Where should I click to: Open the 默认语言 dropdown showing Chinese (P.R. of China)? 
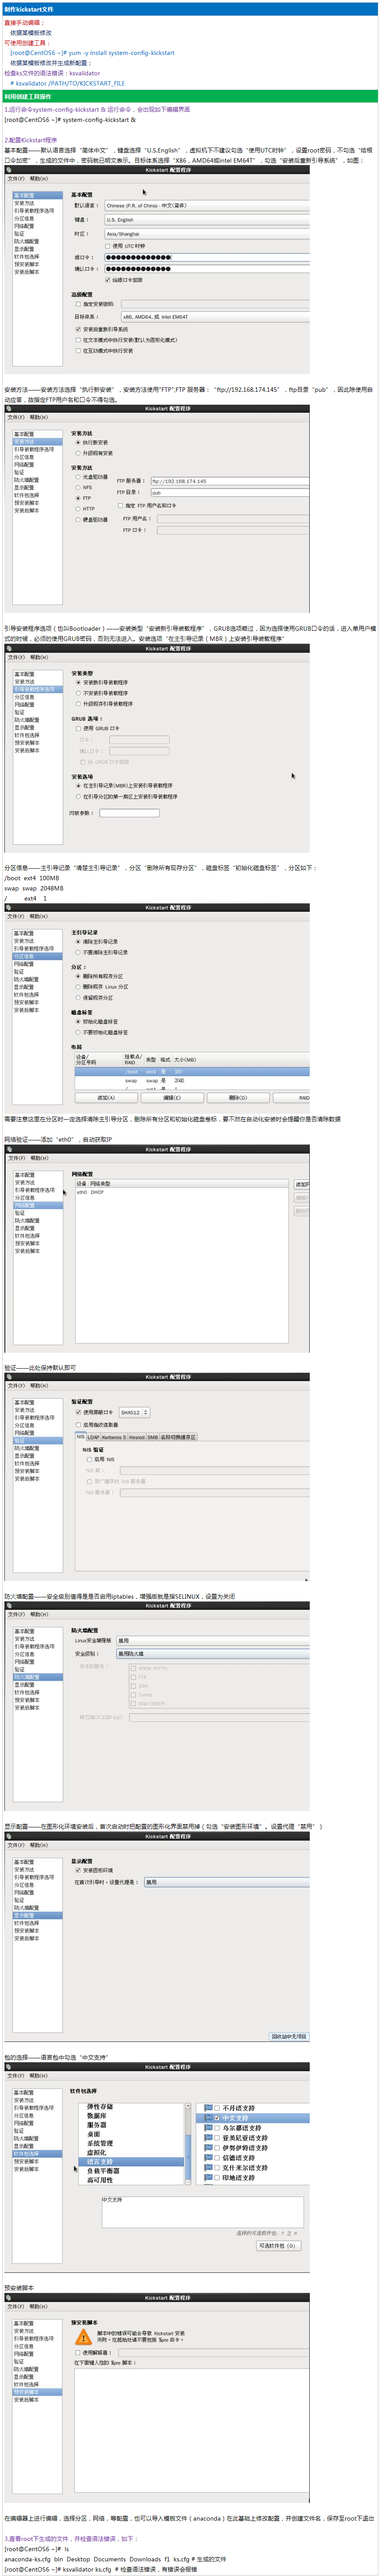(207, 206)
